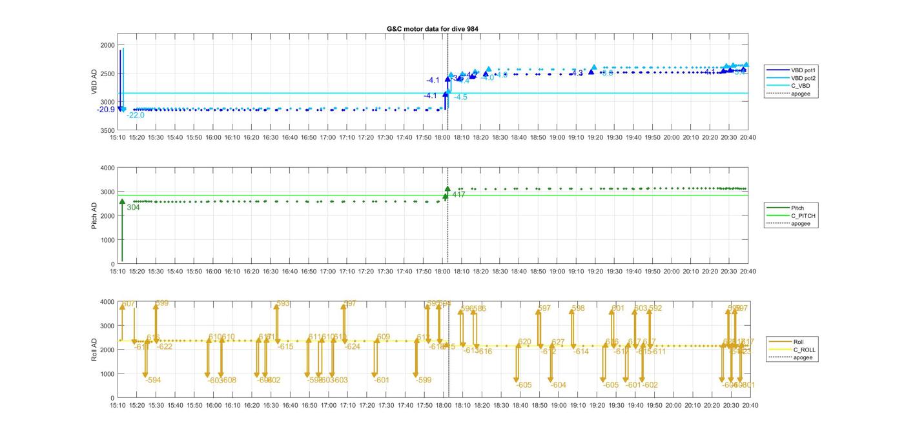This screenshot has width=904, height=447.
Task: Click the "15:10" x-tick under the VBD plot
Action: click(x=118, y=137)
